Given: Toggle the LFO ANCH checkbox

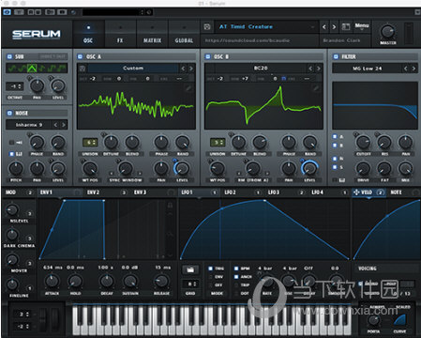Looking at the screenshot, I should [236, 277].
